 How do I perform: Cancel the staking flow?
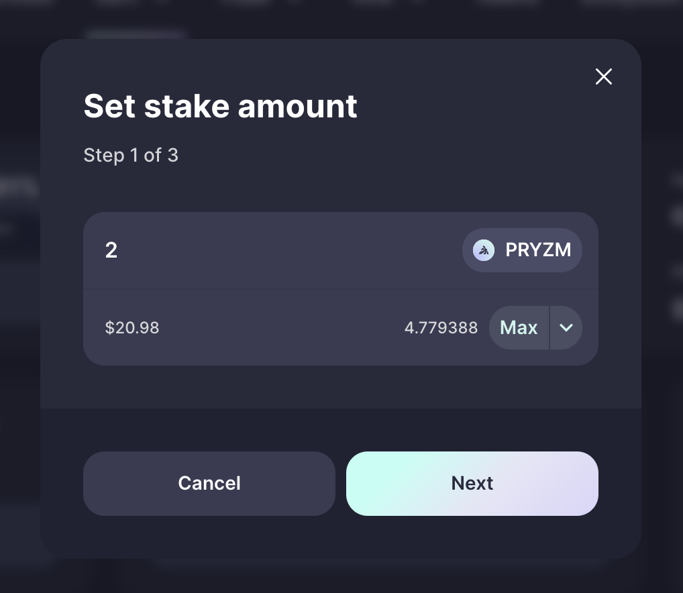point(209,483)
